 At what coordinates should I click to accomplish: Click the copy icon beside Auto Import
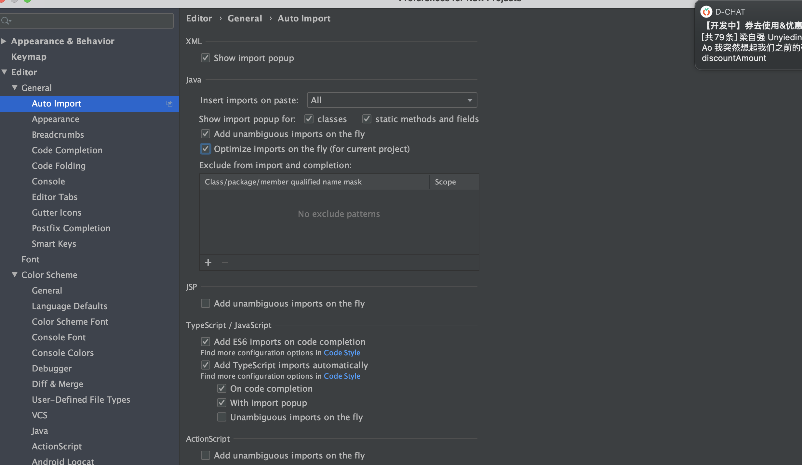pyautogui.click(x=169, y=104)
